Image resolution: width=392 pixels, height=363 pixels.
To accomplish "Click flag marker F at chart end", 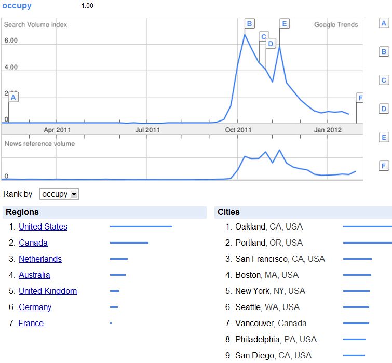I will 360,98.
